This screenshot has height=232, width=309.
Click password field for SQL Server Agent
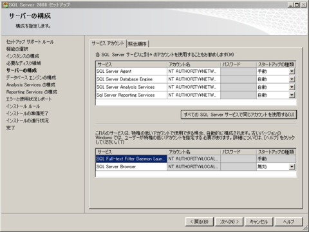pos(238,72)
